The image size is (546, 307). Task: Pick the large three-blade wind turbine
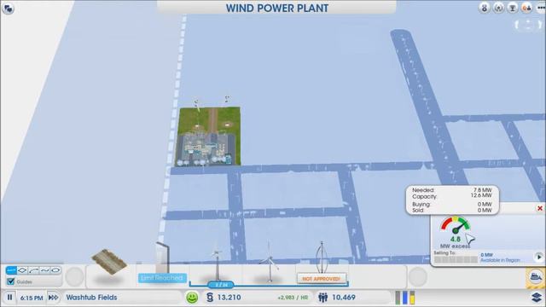(x=270, y=263)
